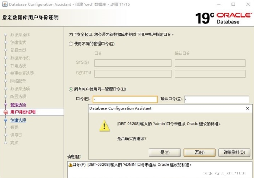Click the 进度页 step
The image size is (254, 178).
tap(16, 135)
